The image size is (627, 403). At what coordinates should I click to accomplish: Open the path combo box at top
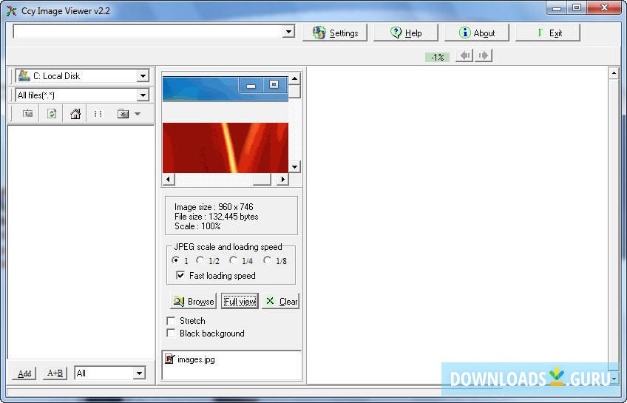click(x=288, y=32)
